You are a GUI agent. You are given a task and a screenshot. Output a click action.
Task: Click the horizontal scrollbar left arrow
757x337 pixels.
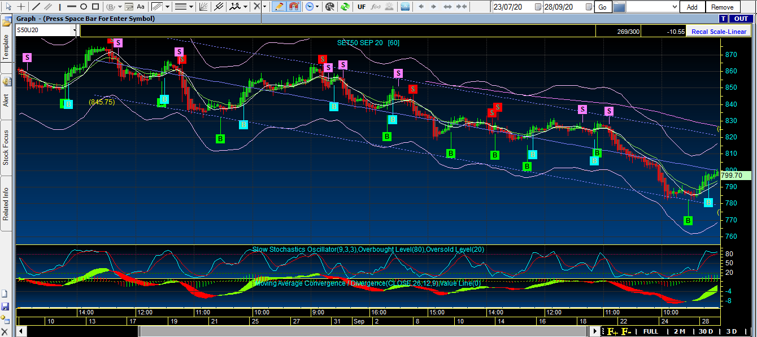21,331
